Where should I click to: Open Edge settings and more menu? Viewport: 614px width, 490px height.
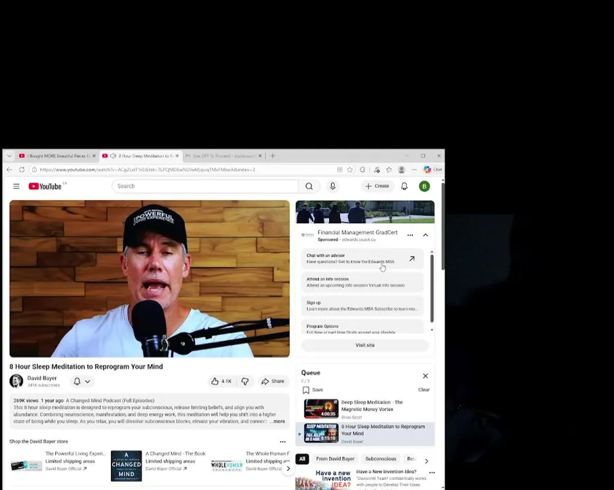[414, 169]
